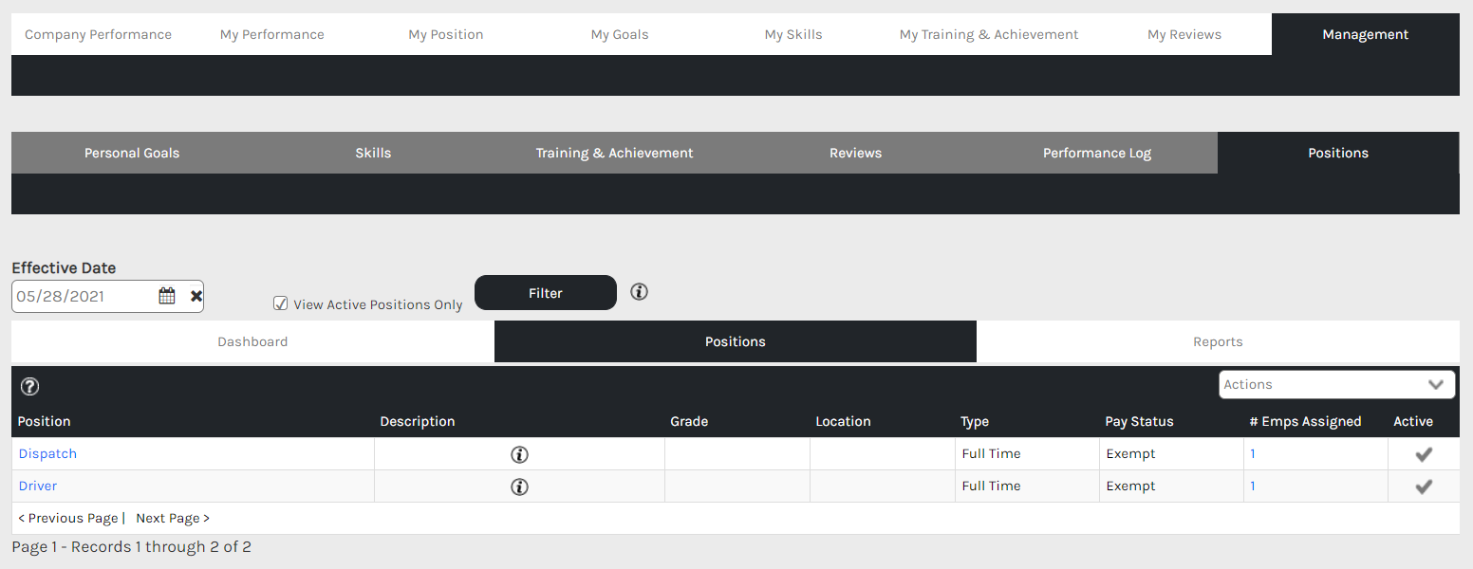The height and width of the screenshot is (569, 1473).
Task: Open the Reports tab
Action: click(1218, 341)
